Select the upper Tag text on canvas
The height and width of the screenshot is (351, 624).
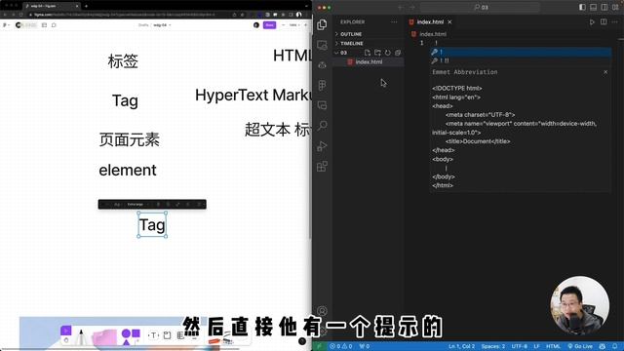click(125, 100)
